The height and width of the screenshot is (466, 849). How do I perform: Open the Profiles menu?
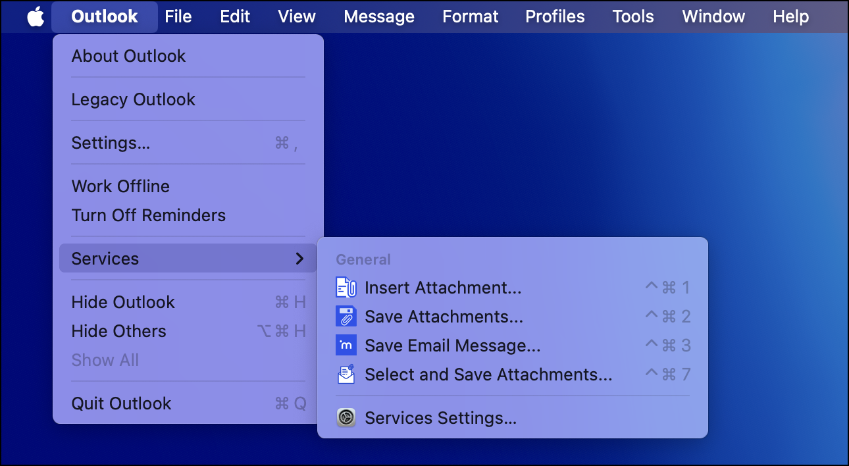[x=555, y=16]
